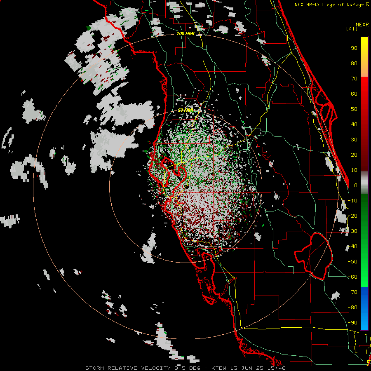Click the NEXR label above color scale

[362, 25]
